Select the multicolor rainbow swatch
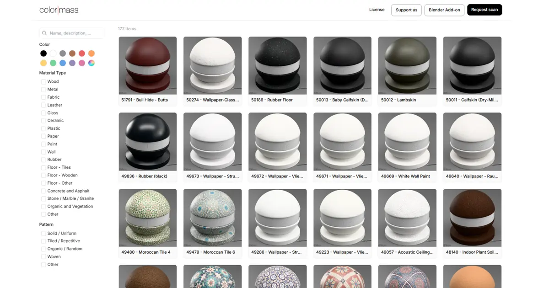The image size is (549, 288). [x=91, y=63]
